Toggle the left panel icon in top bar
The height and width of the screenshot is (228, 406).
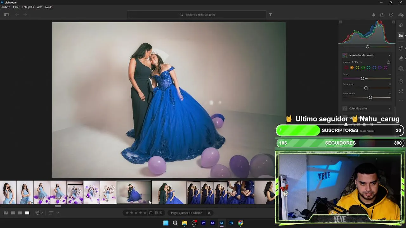click(6, 15)
